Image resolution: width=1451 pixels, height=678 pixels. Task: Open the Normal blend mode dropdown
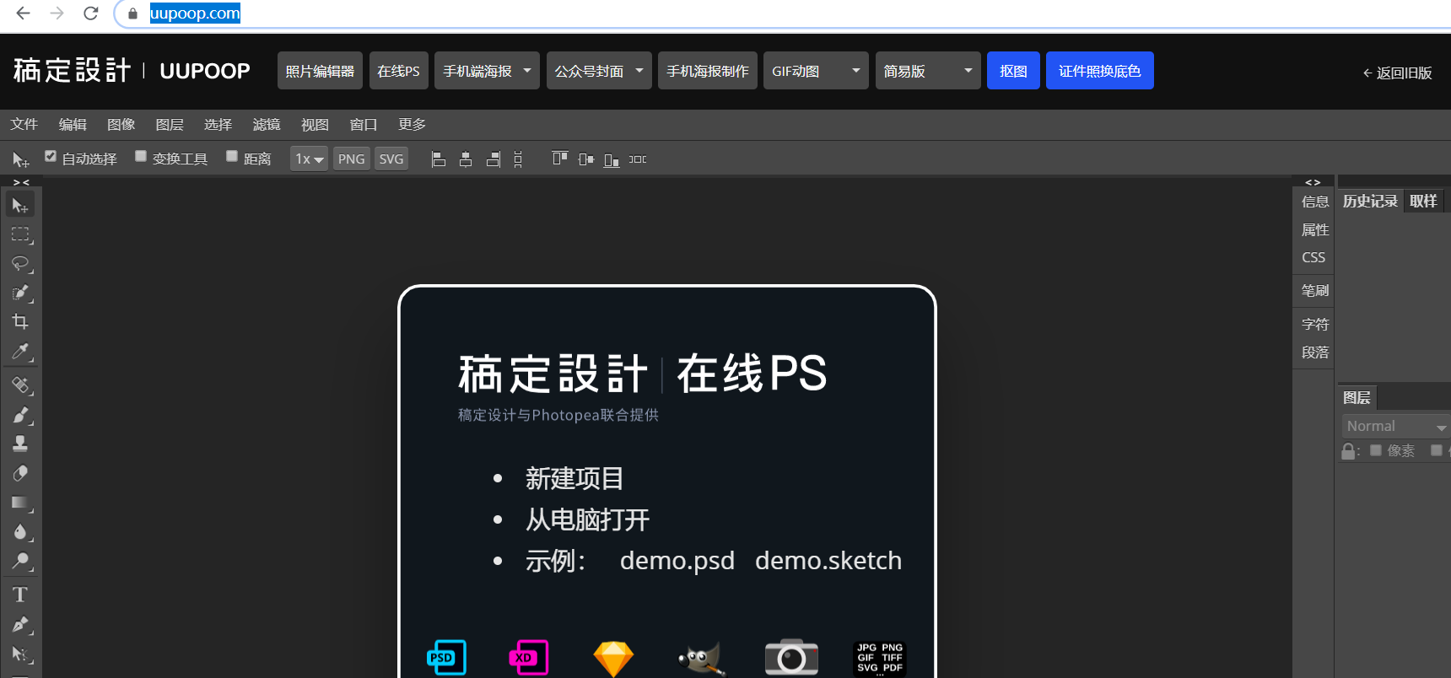point(1395,426)
